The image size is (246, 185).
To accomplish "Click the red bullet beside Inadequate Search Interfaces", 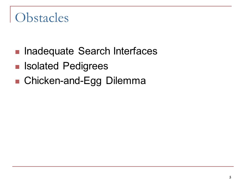I will click(17, 52).
